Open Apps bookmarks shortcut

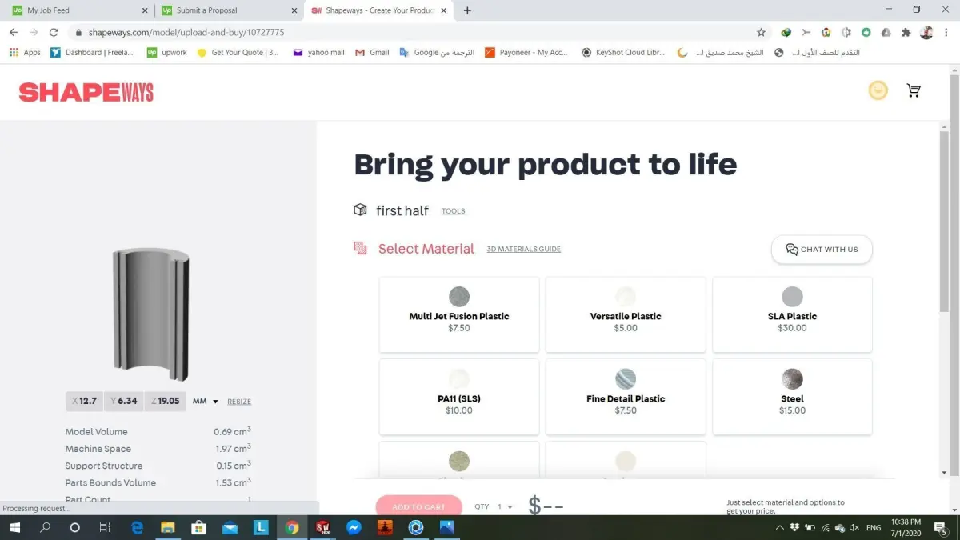point(25,53)
